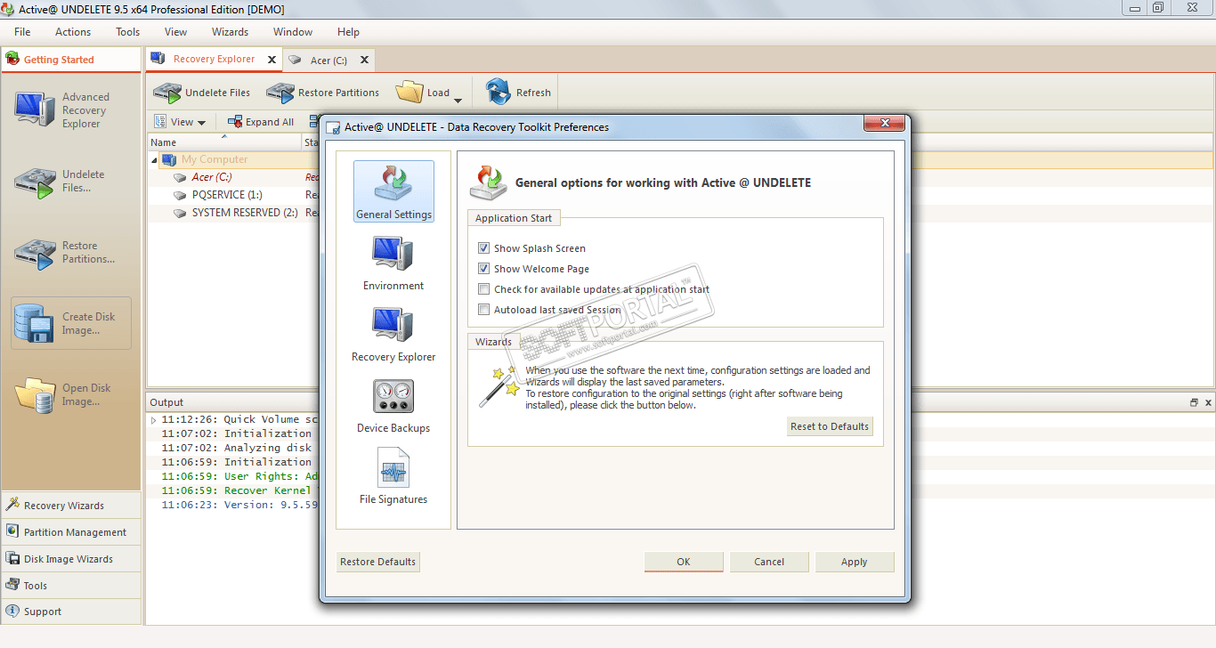Enable check for updates at application start

pos(484,289)
